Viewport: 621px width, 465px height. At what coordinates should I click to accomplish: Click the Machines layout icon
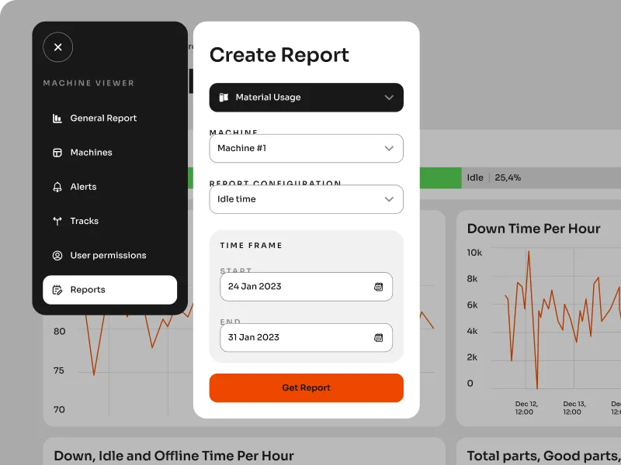pyautogui.click(x=57, y=153)
